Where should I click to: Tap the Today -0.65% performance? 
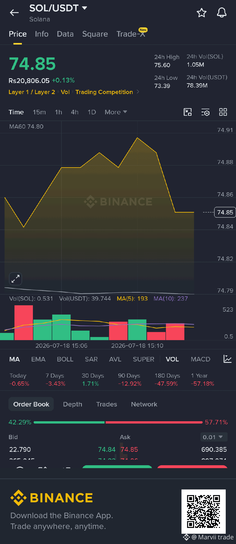[x=19, y=380]
